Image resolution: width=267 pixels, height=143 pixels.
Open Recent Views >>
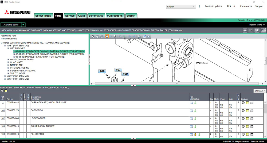[257, 25]
